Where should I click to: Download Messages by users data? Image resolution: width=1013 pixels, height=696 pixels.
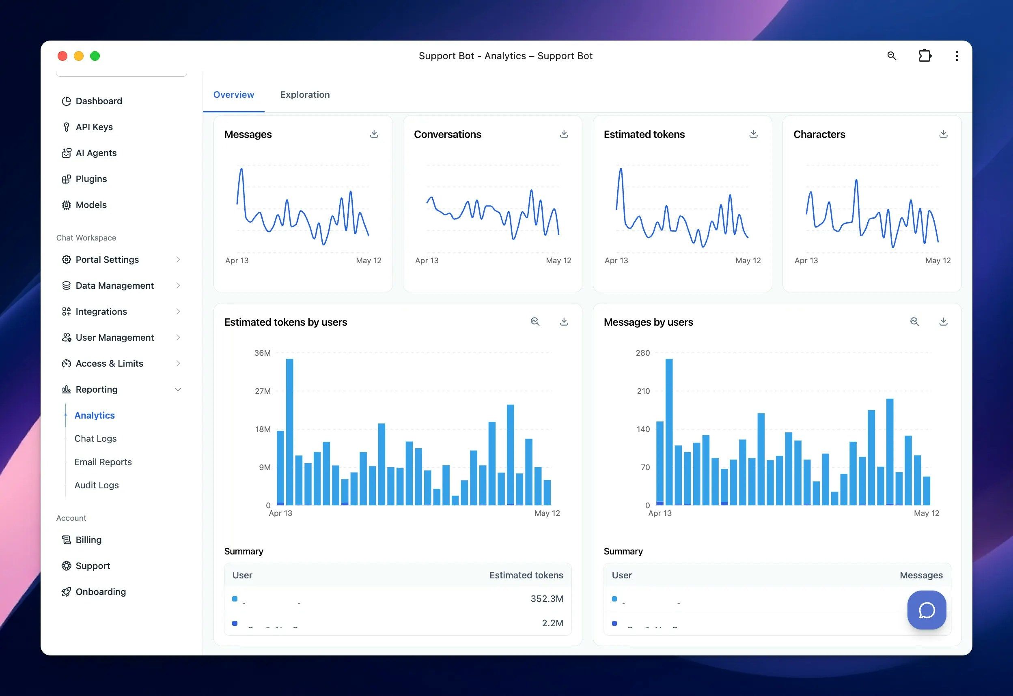(943, 321)
